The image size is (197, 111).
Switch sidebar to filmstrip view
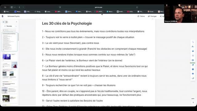pos(3,22)
